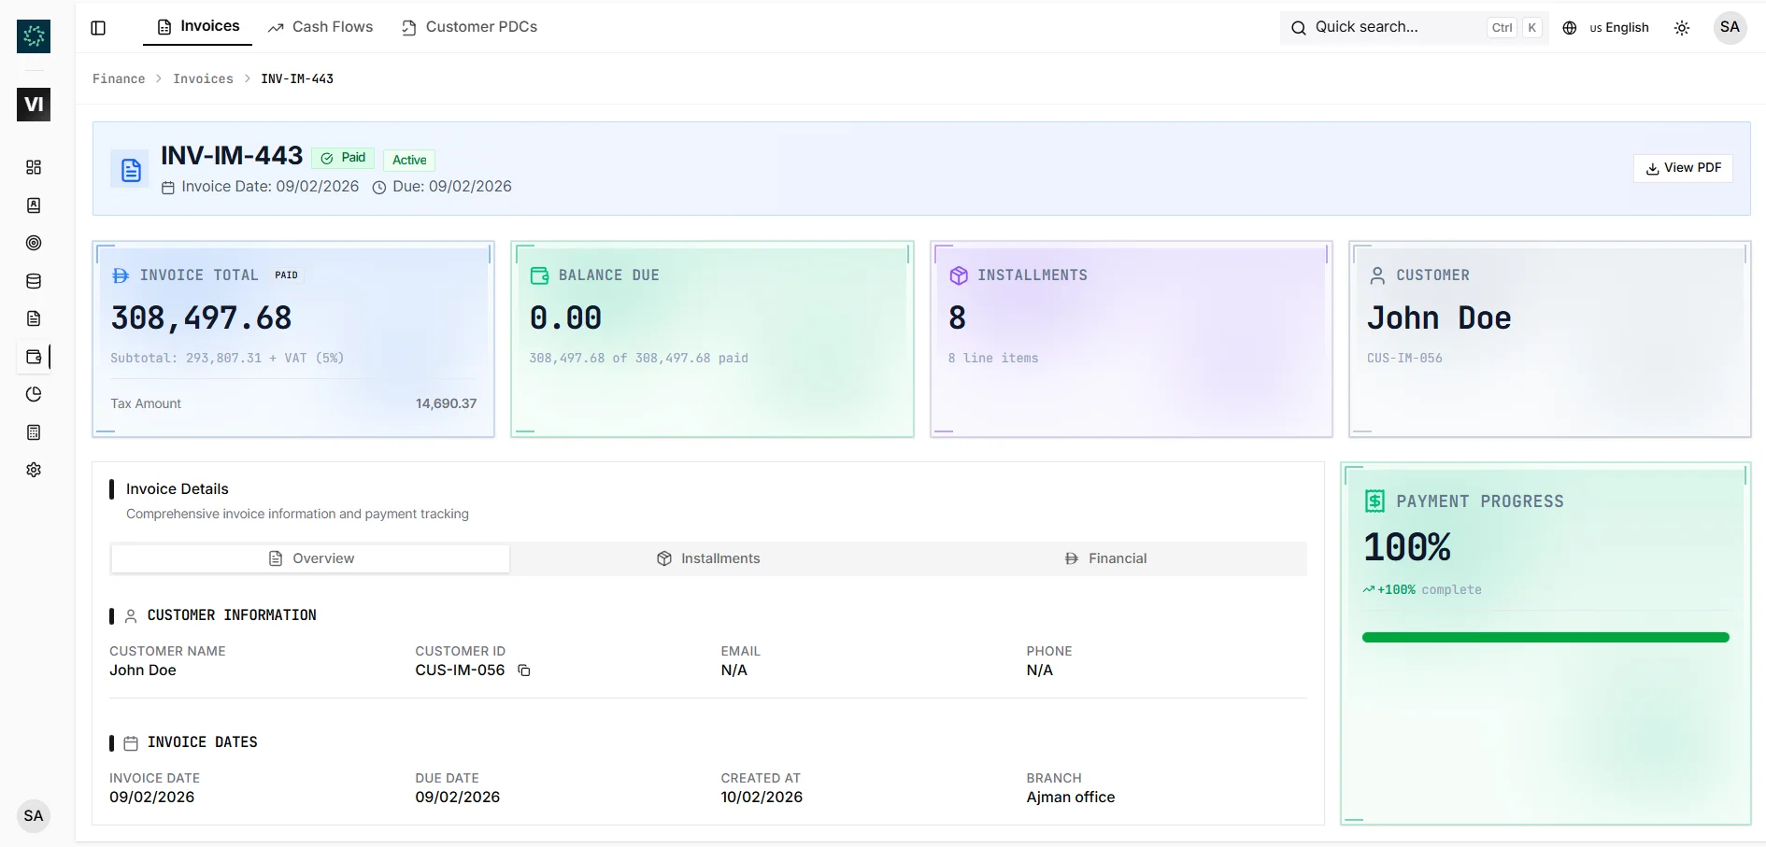Switch to the Financial tab
Viewport: 1766px width, 847px height.
[x=1106, y=558]
